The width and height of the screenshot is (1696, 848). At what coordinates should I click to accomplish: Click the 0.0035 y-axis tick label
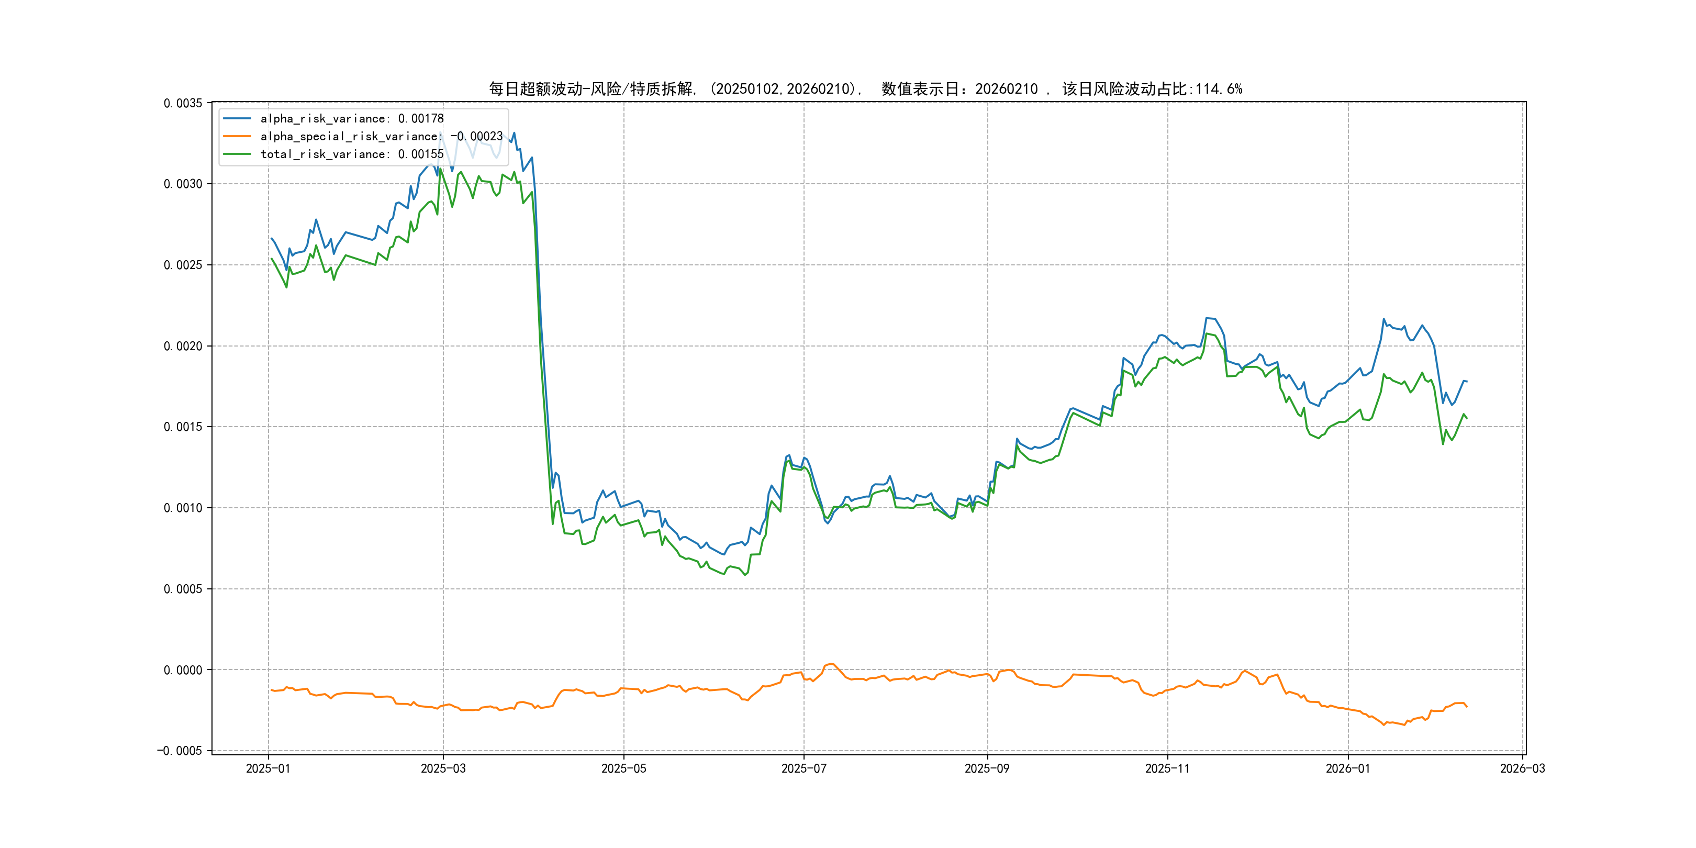183,103
